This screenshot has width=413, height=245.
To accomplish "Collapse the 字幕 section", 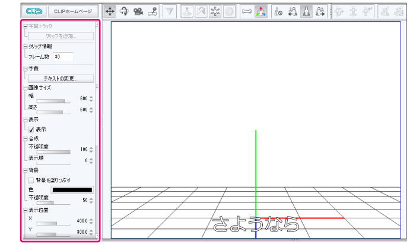I will pos(26,69).
